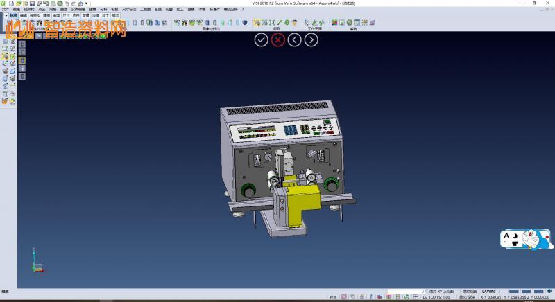Open the 绝对 XY 上视图 workplane selector
The height and width of the screenshot is (302, 555).
tap(441, 291)
